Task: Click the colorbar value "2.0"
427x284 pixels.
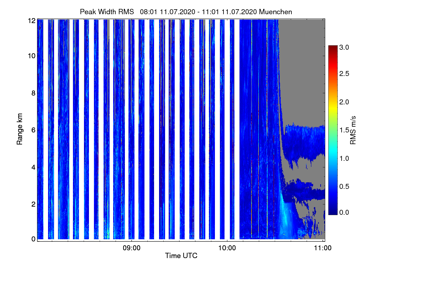Action: coord(344,102)
